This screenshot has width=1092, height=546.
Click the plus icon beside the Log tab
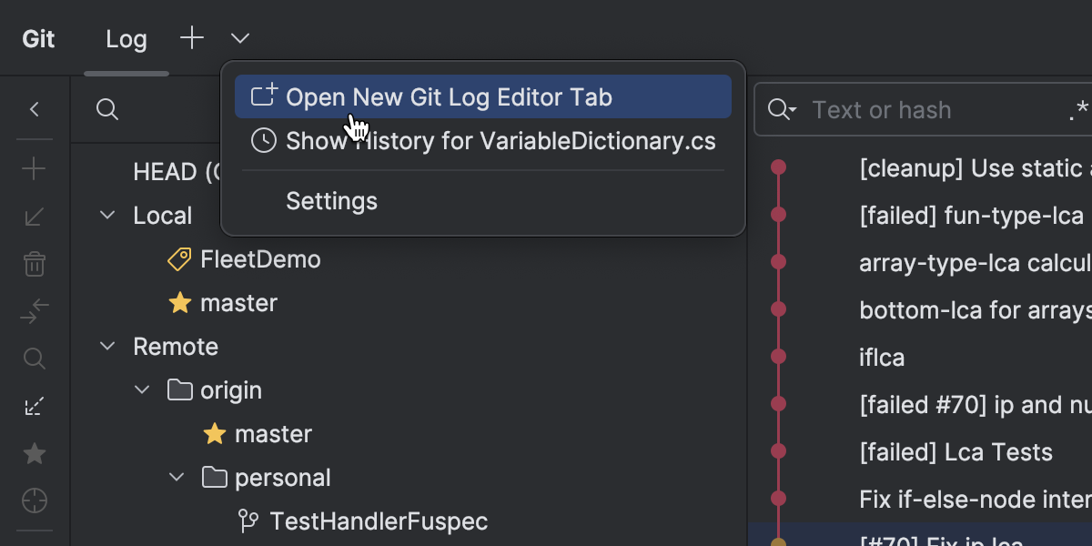point(192,38)
